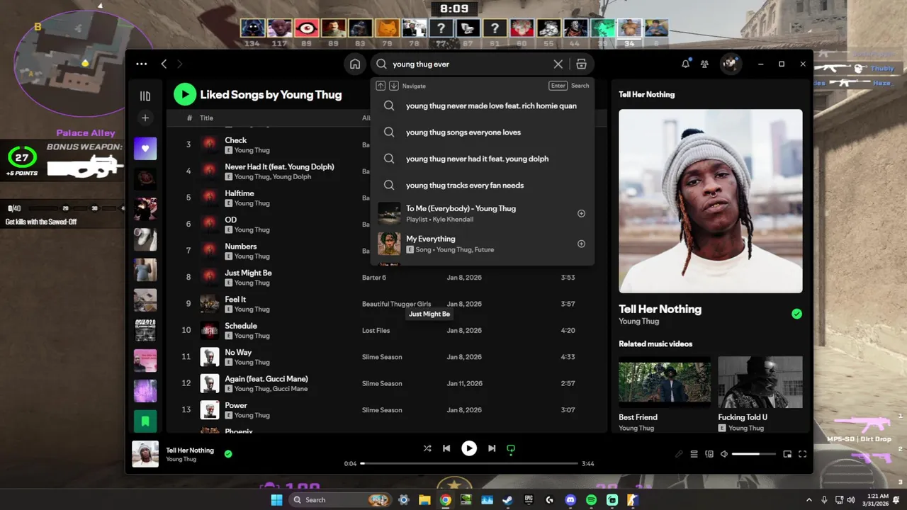
Task: Go to Spotify Home
Action: tap(355, 64)
